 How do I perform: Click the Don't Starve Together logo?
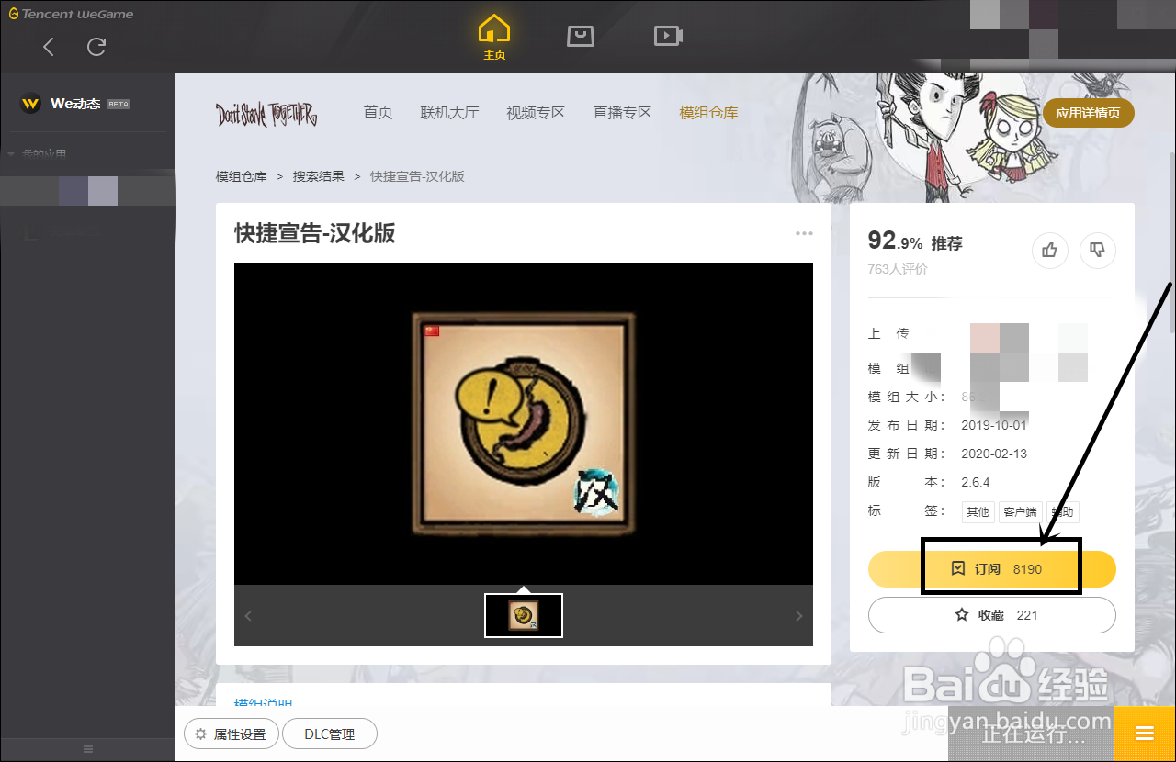(x=266, y=114)
